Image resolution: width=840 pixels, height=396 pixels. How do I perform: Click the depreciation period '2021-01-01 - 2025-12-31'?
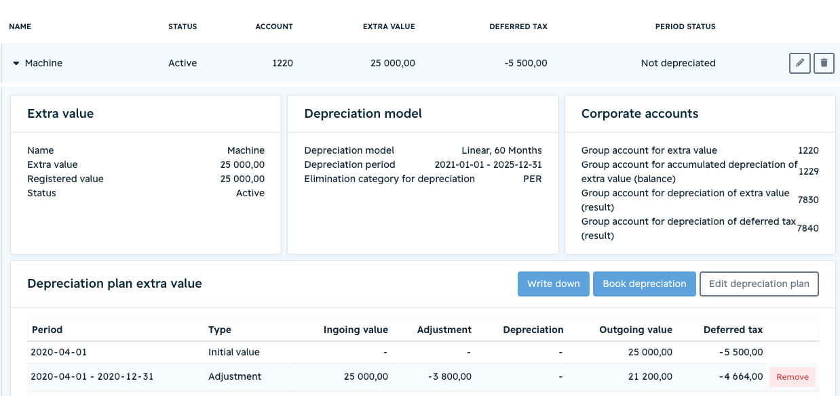point(488,164)
